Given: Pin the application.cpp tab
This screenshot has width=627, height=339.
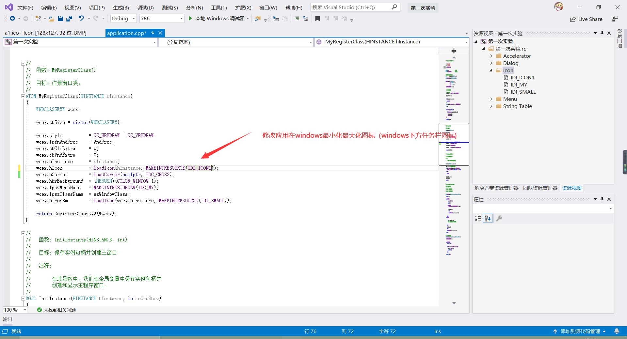Looking at the screenshot, I should point(153,33).
